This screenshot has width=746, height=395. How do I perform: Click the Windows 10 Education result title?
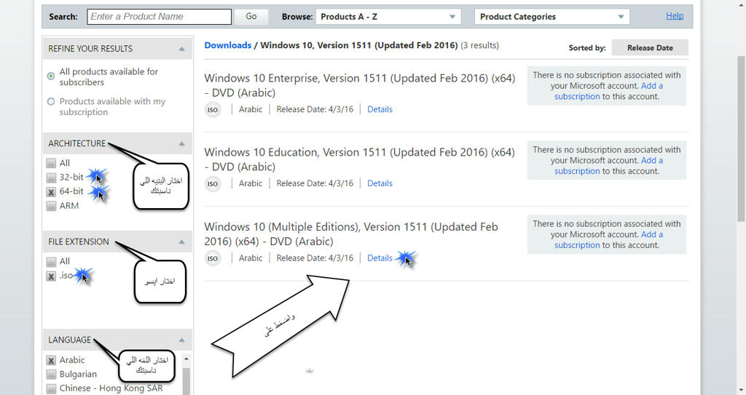point(360,160)
